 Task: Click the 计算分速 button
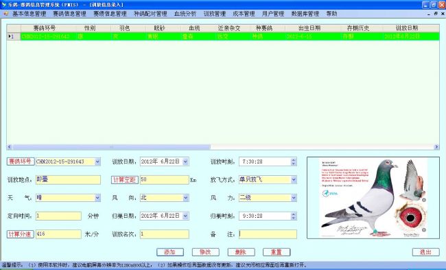pyautogui.click(x=20, y=234)
